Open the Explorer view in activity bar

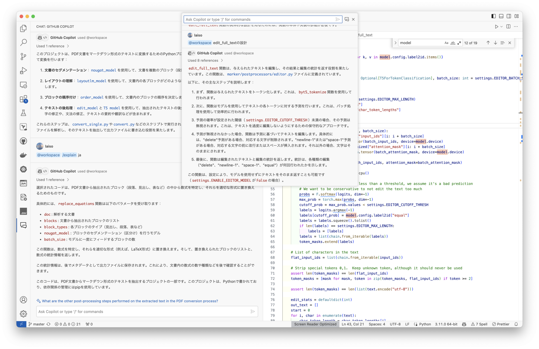(23, 28)
